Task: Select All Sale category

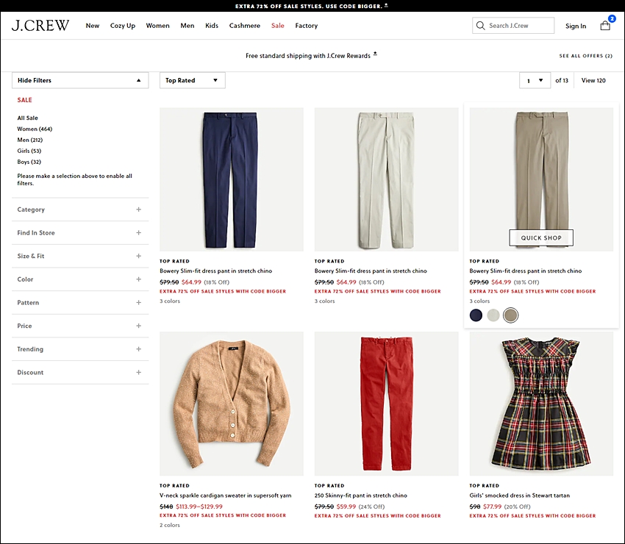Action: [27, 118]
